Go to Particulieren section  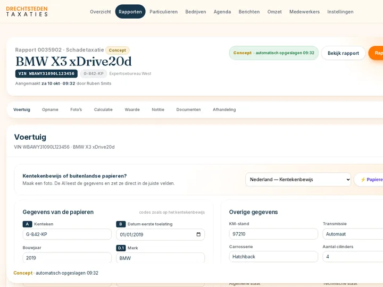pyautogui.click(x=163, y=12)
